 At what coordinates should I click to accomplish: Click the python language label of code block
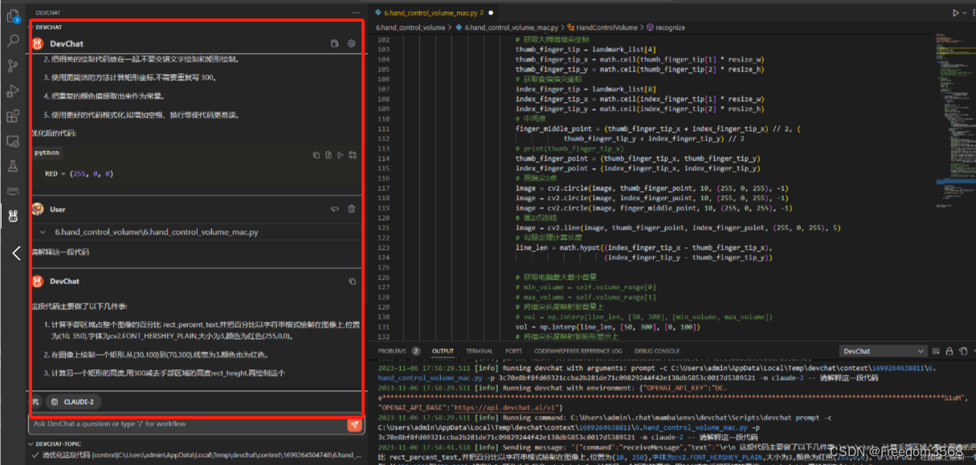[x=47, y=153]
